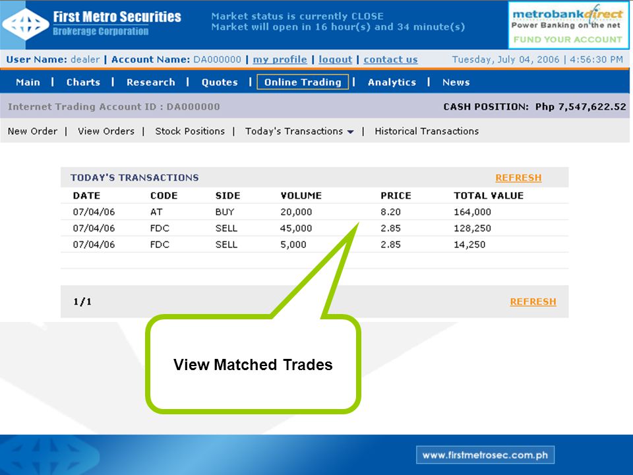Screen dimensions: 633x475
Task: Open the contact us link
Action: [x=390, y=59]
